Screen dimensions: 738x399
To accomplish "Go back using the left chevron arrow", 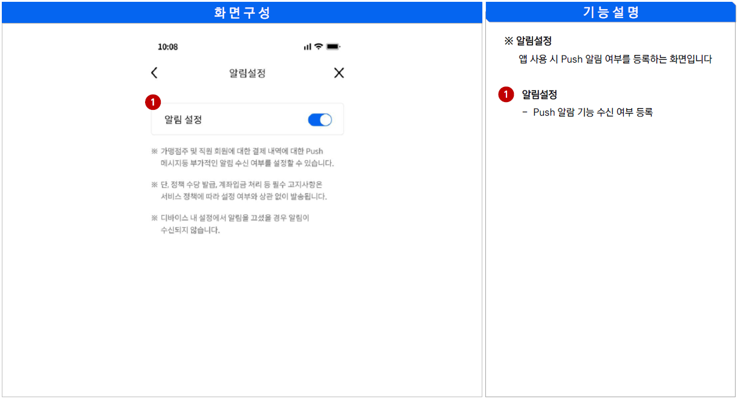I will coord(154,73).
